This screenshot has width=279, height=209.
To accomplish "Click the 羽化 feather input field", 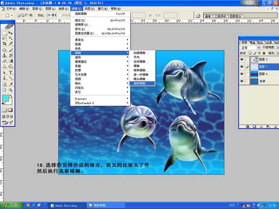I will pos(51,15).
